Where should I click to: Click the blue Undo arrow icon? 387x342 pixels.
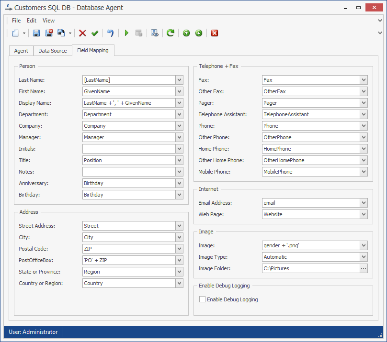(x=110, y=33)
